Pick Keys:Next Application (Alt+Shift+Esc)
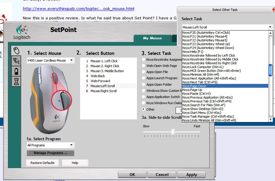Viewport: 275px width, 181px height. (x=225, y=78)
